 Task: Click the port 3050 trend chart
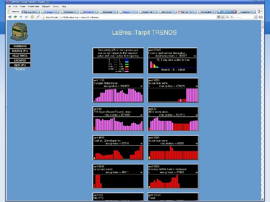tap(173, 90)
